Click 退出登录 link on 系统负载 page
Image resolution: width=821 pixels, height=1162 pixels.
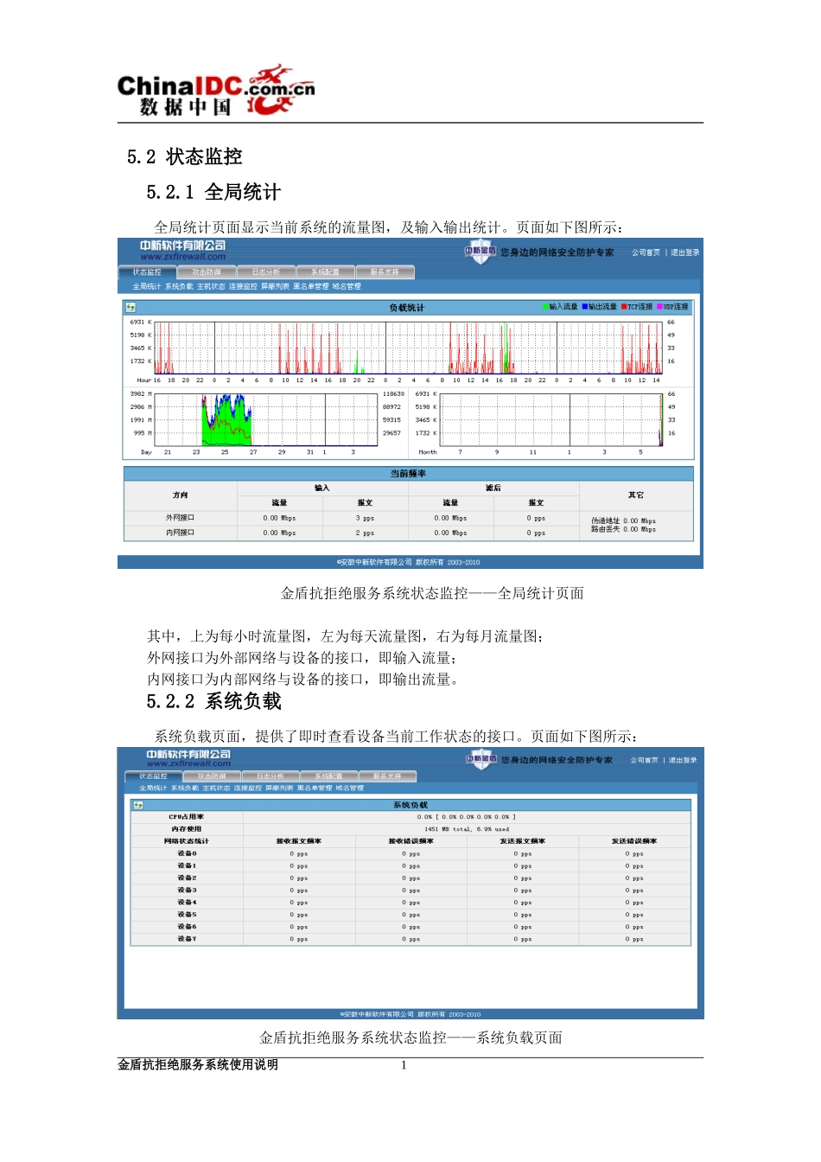point(683,760)
